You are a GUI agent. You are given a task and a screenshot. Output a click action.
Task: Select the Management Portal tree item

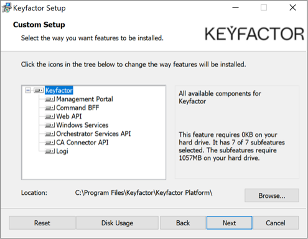(x=85, y=99)
